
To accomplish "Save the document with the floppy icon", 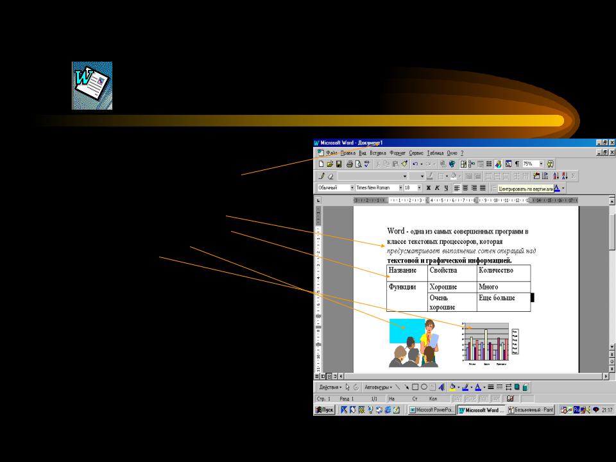I will pos(339,164).
